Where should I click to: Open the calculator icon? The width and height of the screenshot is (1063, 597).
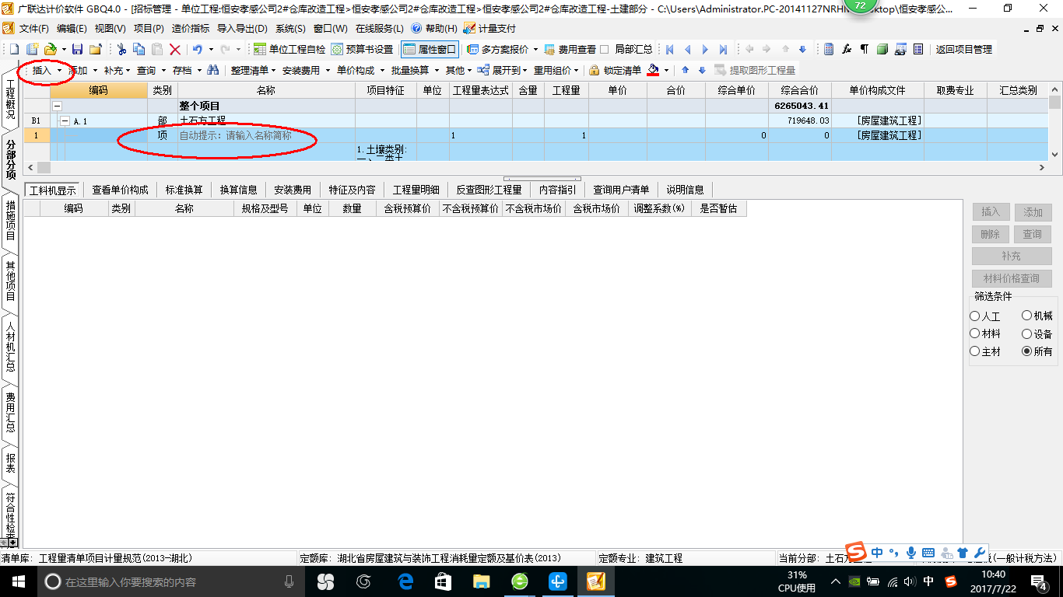[x=829, y=49]
